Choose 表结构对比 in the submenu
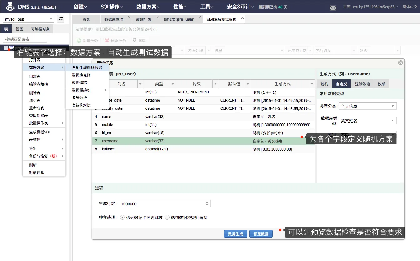420x261 pixels. click(x=87, y=105)
